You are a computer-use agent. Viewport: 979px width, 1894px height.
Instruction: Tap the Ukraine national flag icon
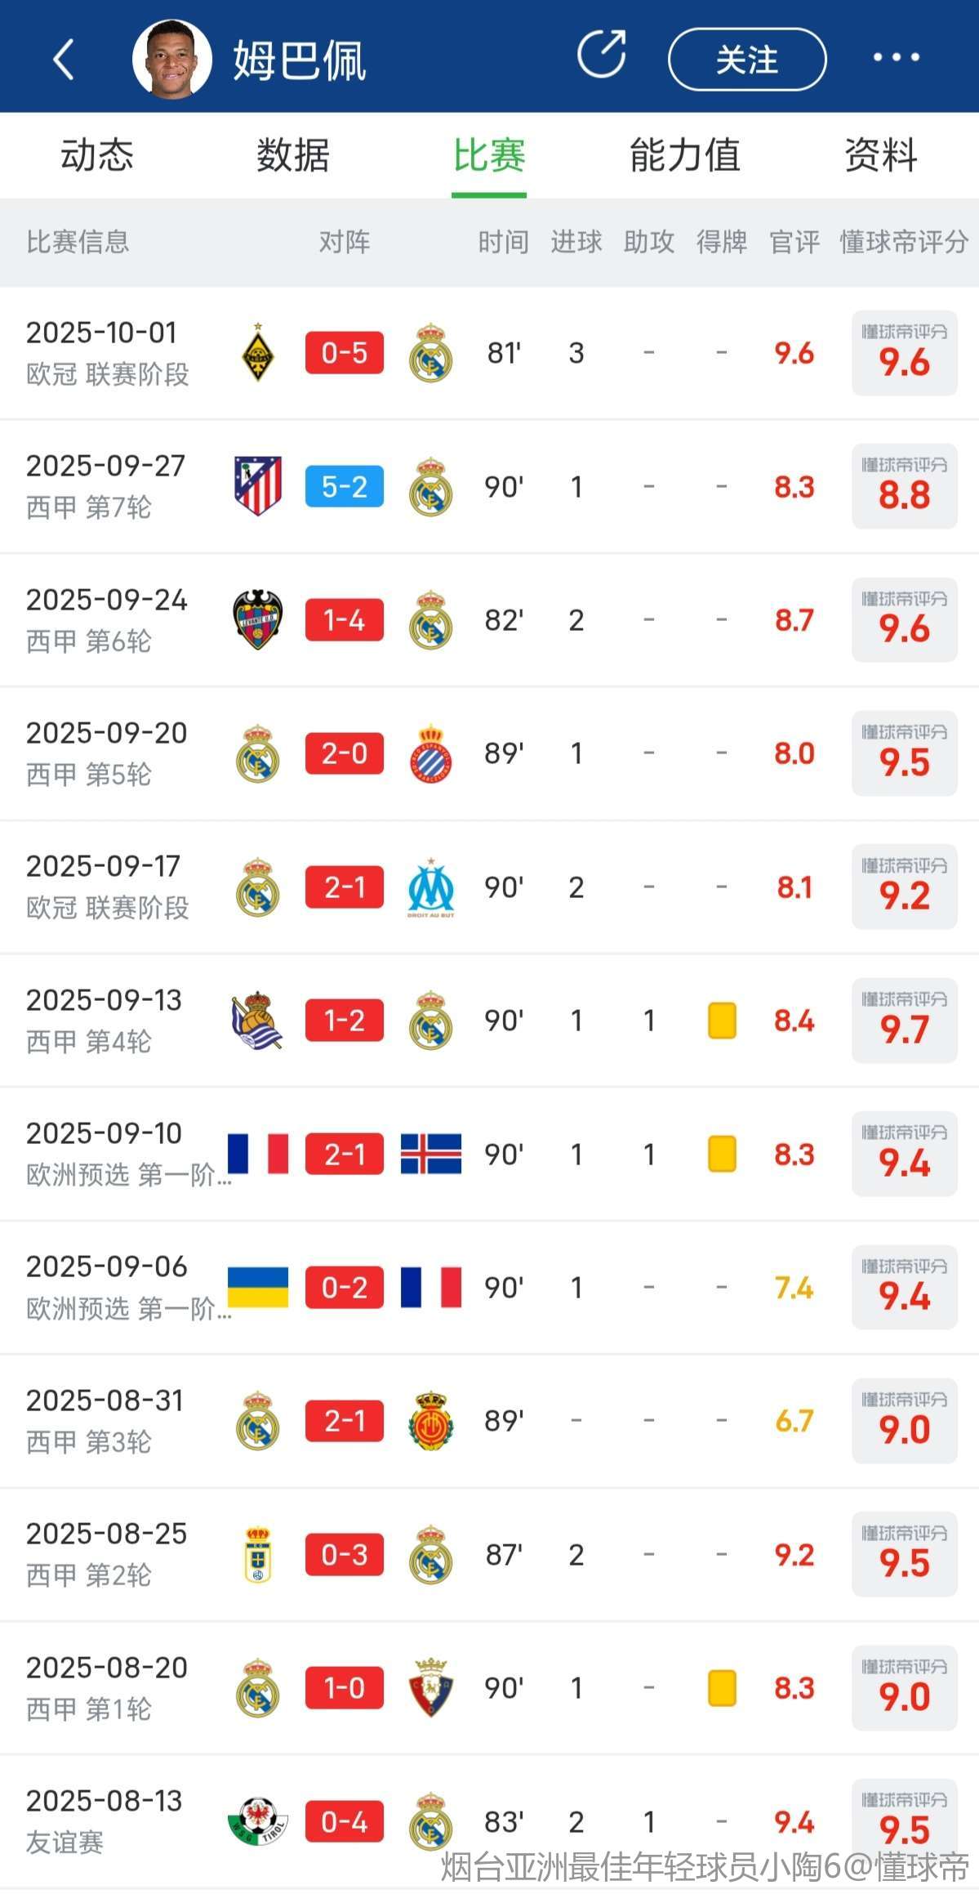tap(258, 1287)
